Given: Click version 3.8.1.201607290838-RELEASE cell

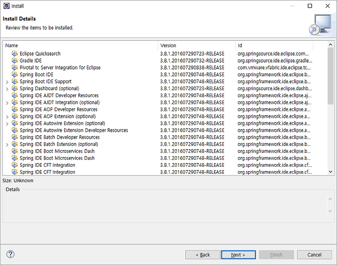Looking at the screenshot, I should [x=192, y=68].
